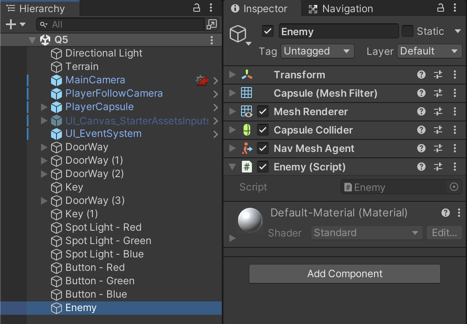The image size is (467, 324).
Task: Select the Inspector tab
Action: tap(259, 9)
